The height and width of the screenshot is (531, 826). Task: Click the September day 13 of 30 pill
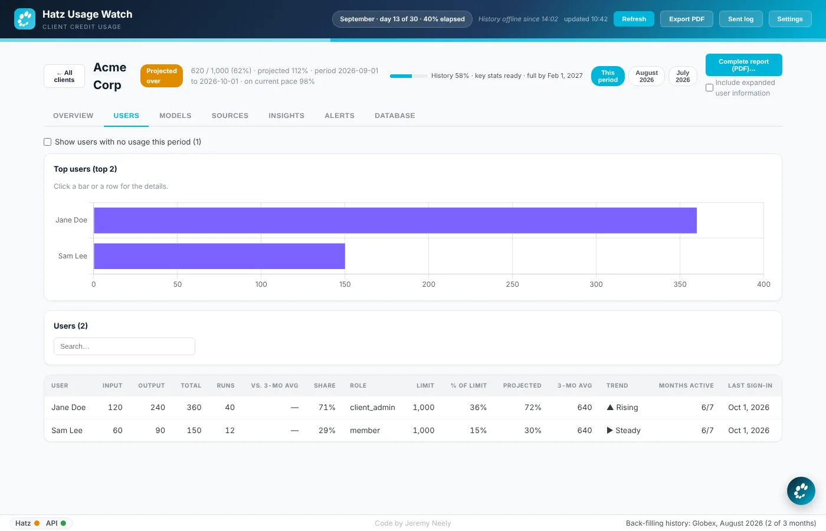[402, 19]
